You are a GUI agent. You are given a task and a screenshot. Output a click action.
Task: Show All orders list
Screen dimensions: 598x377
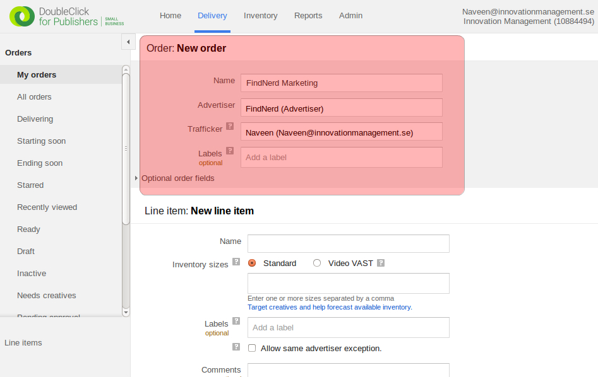click(x=34, y=96)
